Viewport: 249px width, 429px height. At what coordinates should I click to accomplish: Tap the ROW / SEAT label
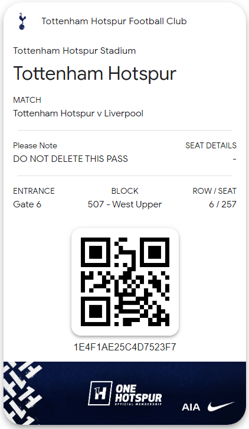pos(215,191)
